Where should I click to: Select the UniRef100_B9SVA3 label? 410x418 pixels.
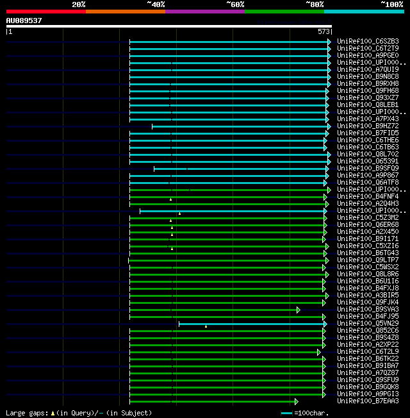(x=368, y=309)
